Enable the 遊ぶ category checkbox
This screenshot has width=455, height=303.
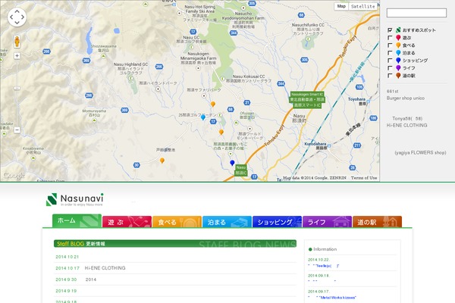(390, 38)
